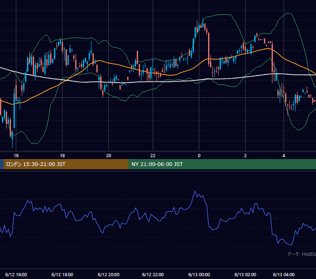Viewport: 316px width, 279px height.
Task: Click the 22 hour label on time axis
Action: coord(153,156)
